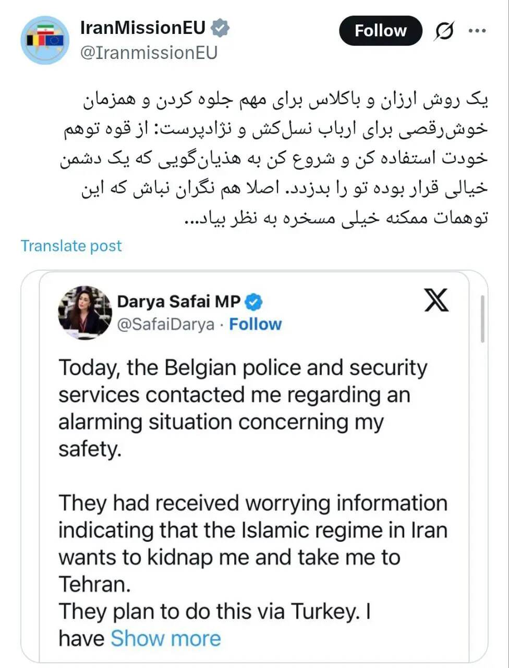Expand the truncated tweet with Show more

pos(165,638)
